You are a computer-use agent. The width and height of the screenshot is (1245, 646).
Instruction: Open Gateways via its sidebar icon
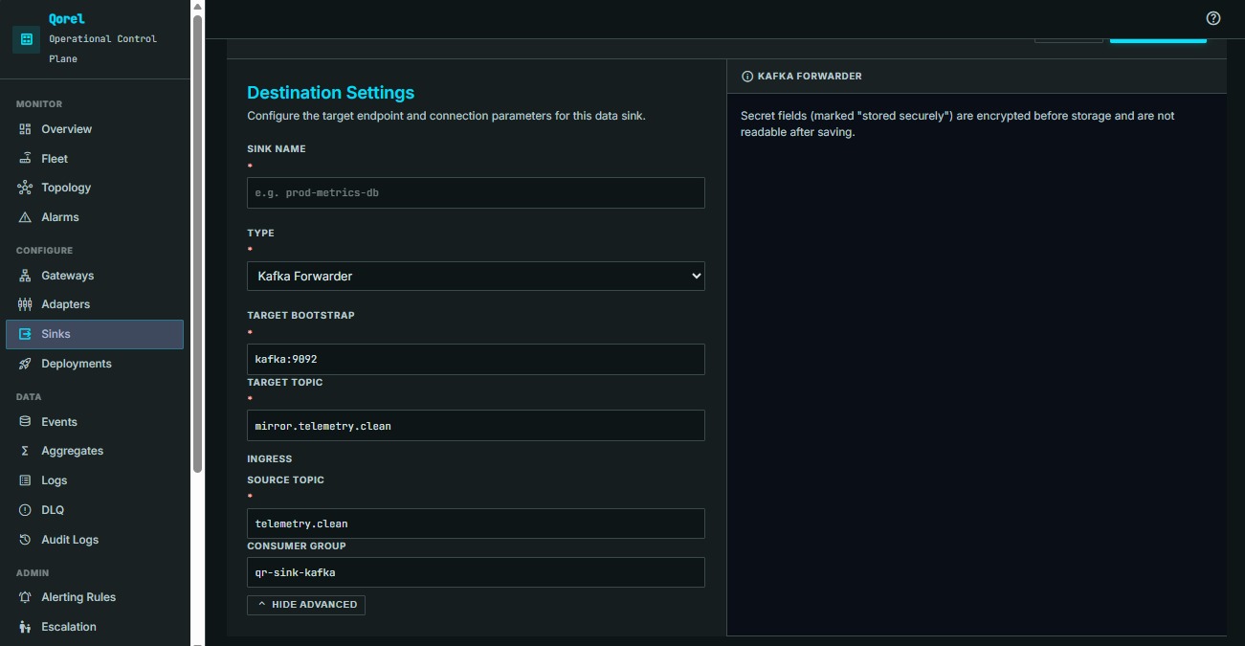click(x=25, y=276)
